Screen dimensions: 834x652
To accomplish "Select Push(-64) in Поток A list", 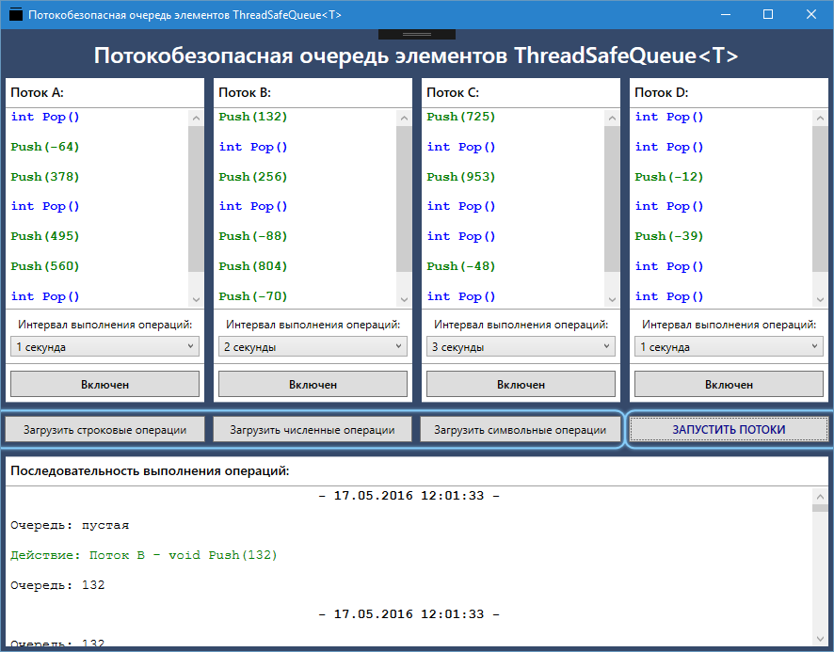I will click(45, 146).
